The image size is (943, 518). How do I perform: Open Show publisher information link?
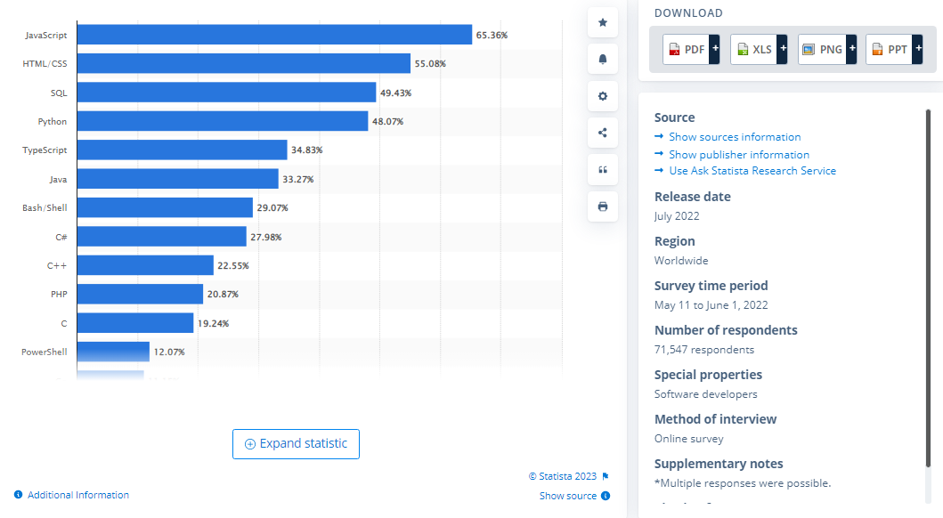click(x=739, y=154)
